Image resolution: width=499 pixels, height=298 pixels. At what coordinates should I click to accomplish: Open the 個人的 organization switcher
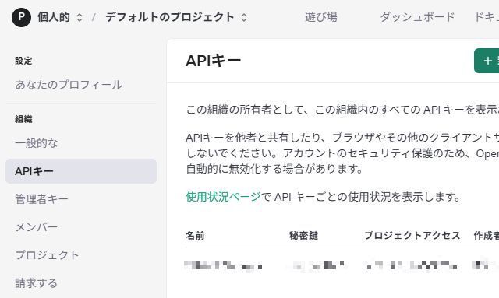[60, 17]
